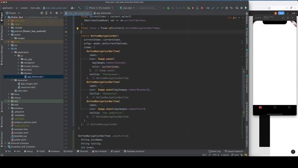
Task: Go to previous highlighted error up arrow
Action: click(x=239, y=18)
